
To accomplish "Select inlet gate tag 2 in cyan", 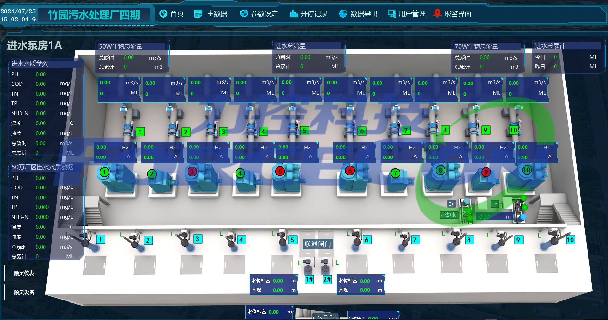I will point(148,241).
